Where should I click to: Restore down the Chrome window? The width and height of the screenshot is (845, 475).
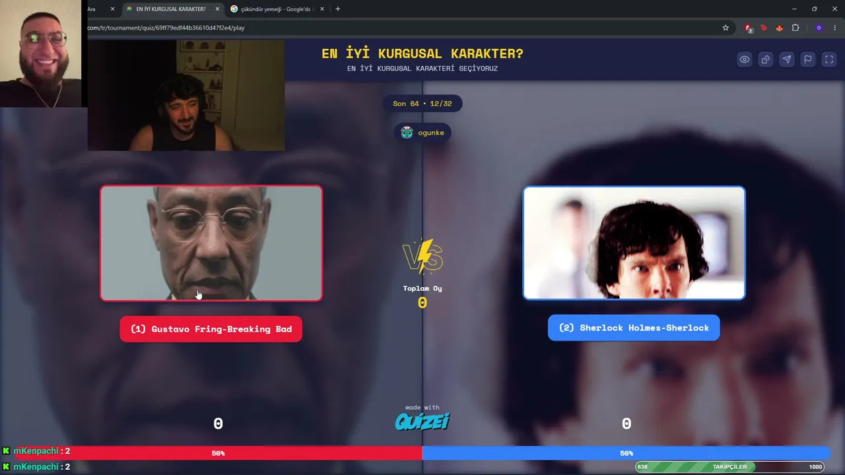coord(815,9)
